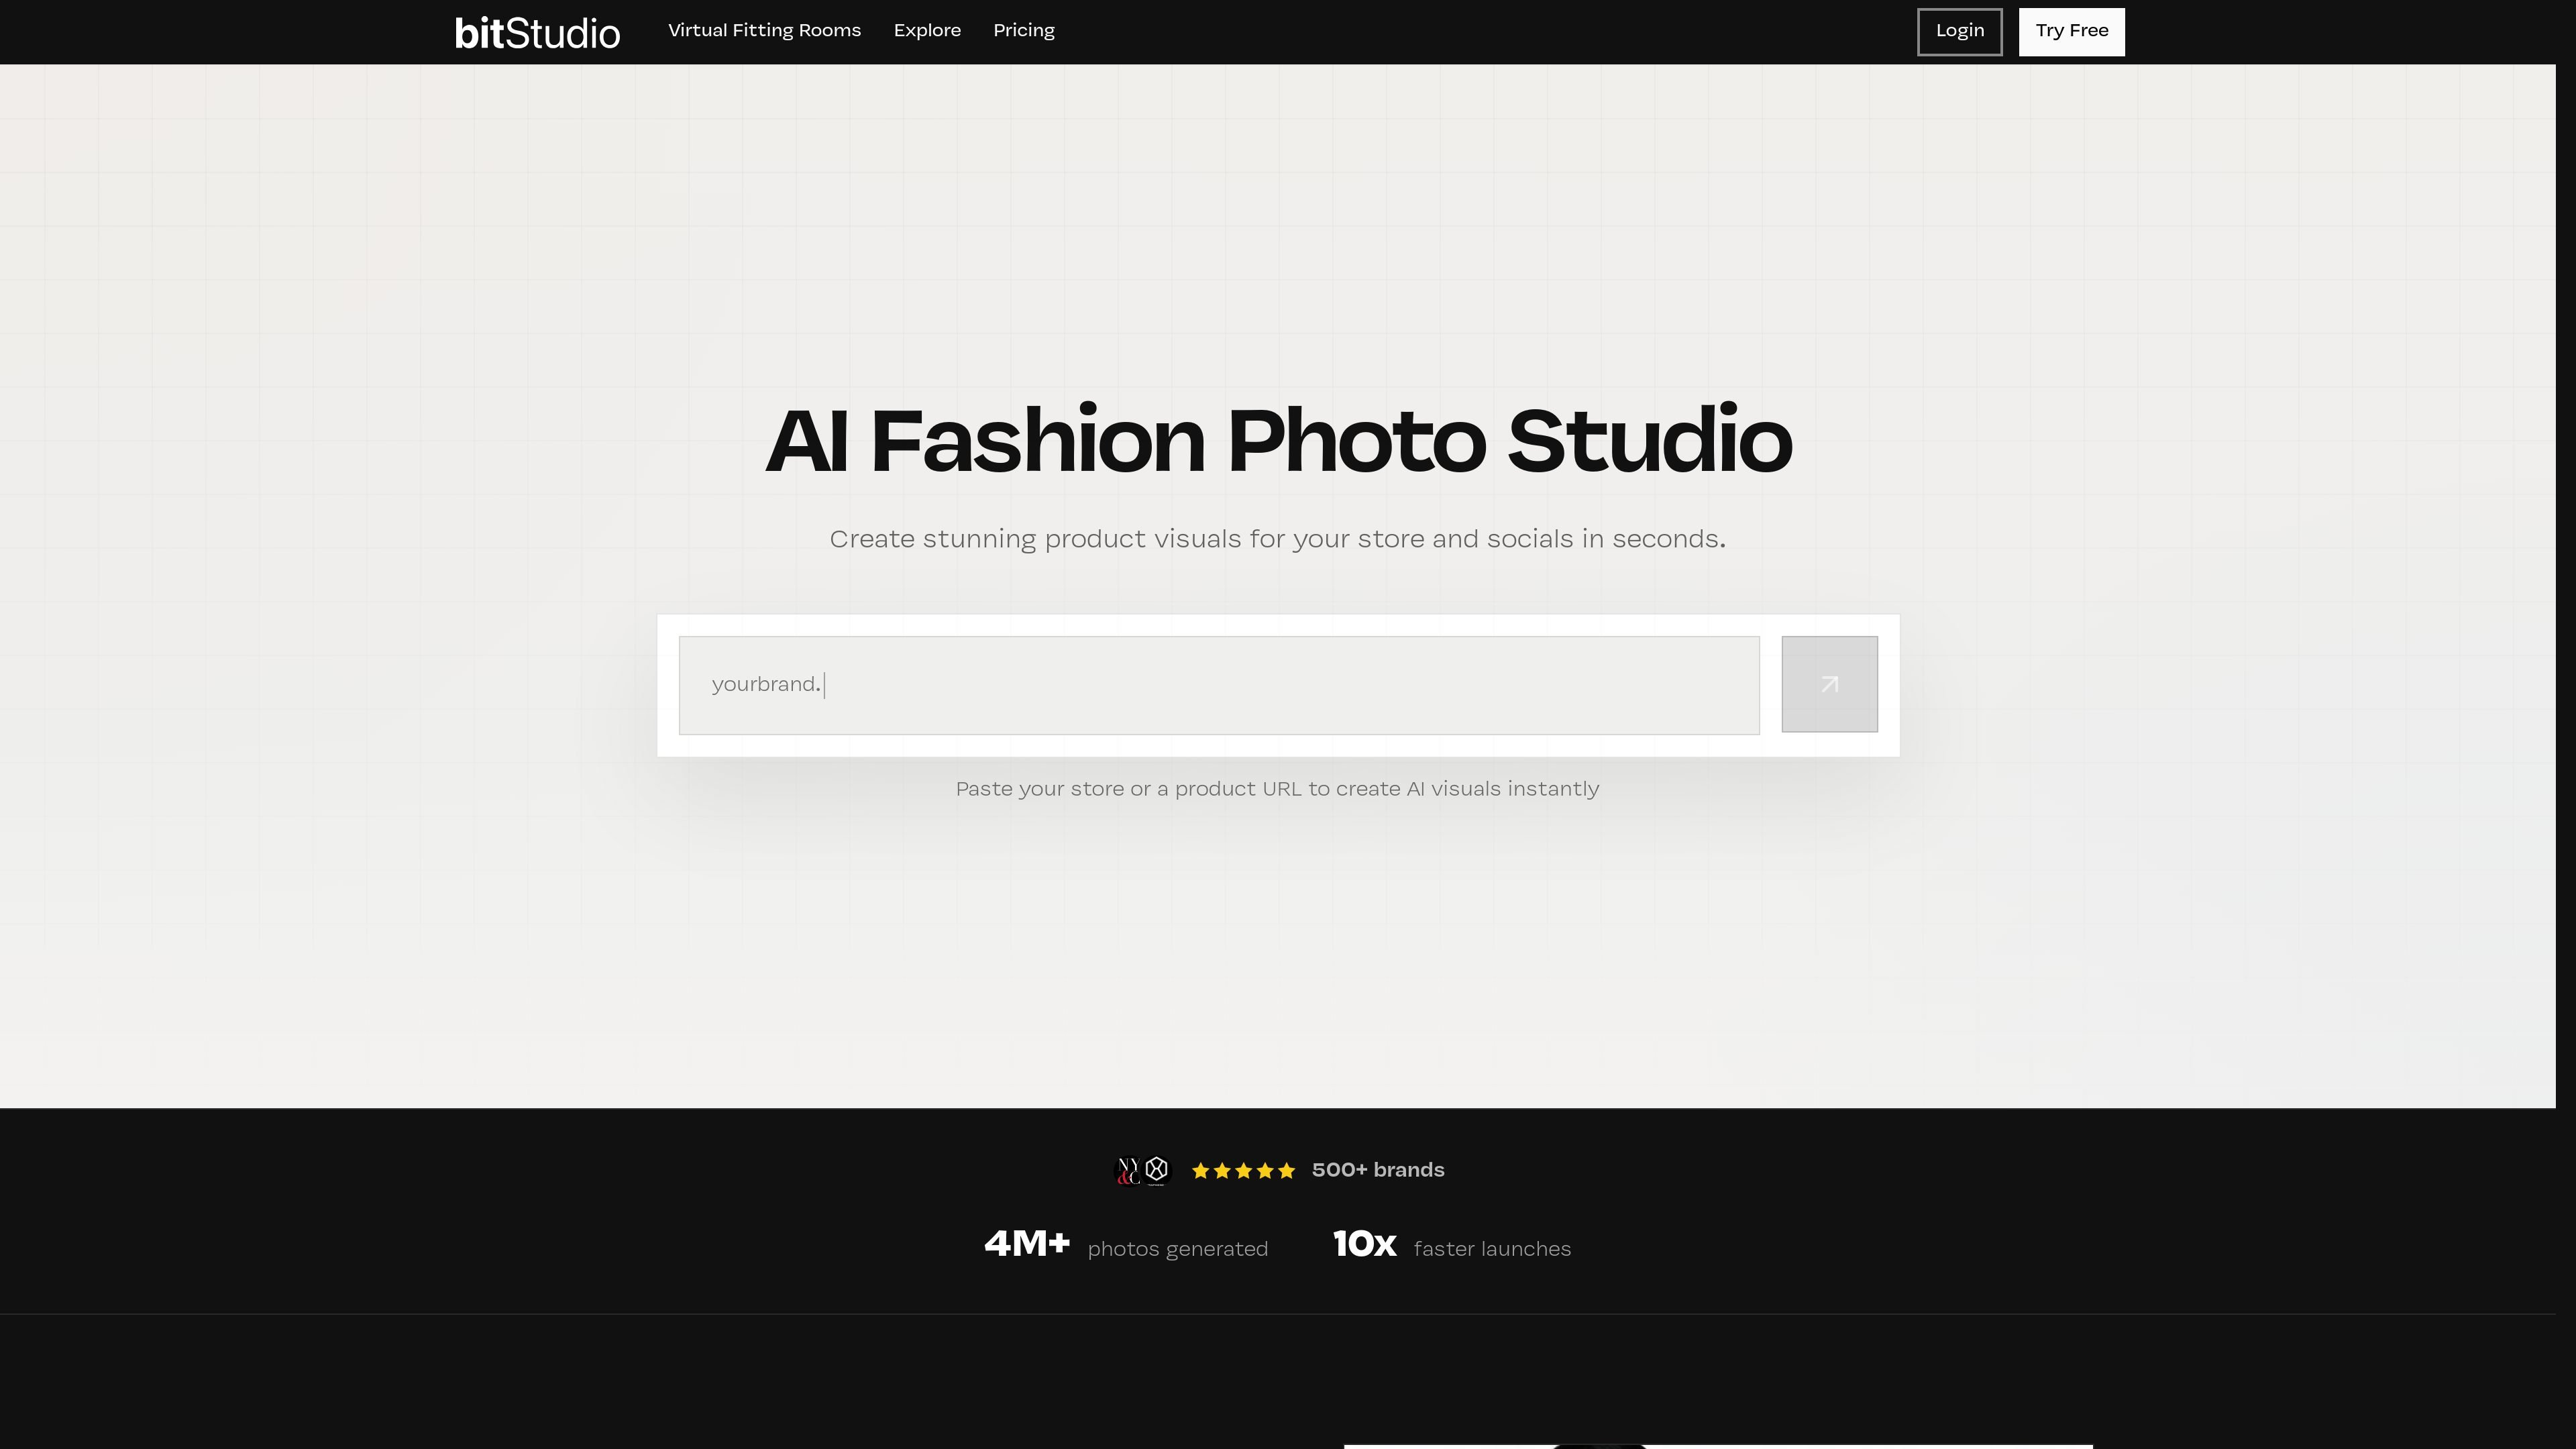Go to the Explore page
This screenshot has height=1449, width=2576.
pos(927,30)
